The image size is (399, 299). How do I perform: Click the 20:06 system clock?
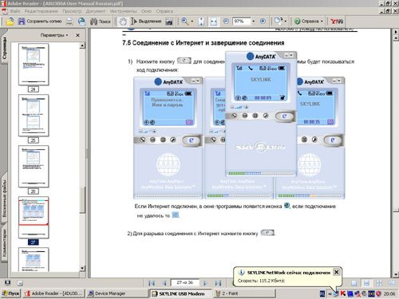(x=389, y=293)
